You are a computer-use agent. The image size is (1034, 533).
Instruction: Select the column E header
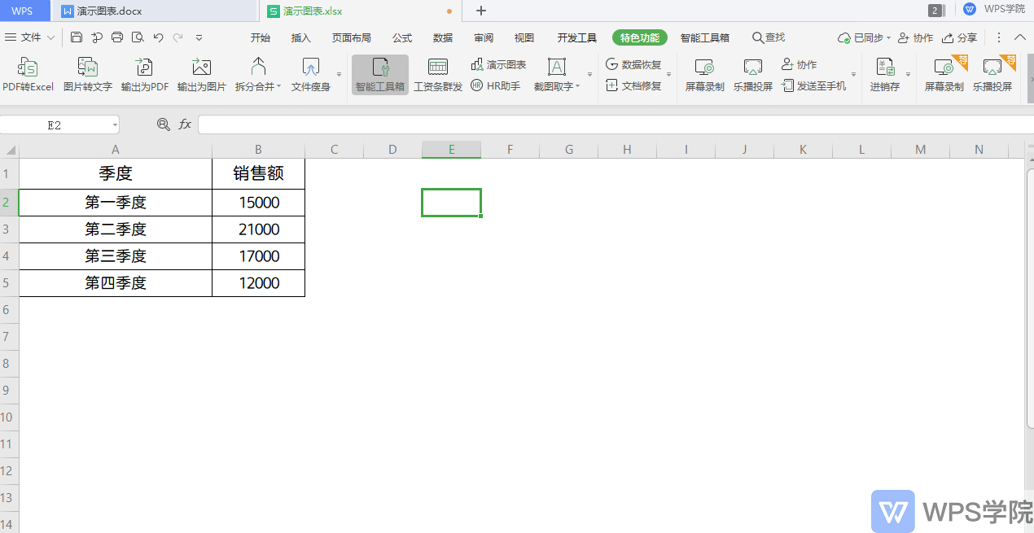[451, 150]
